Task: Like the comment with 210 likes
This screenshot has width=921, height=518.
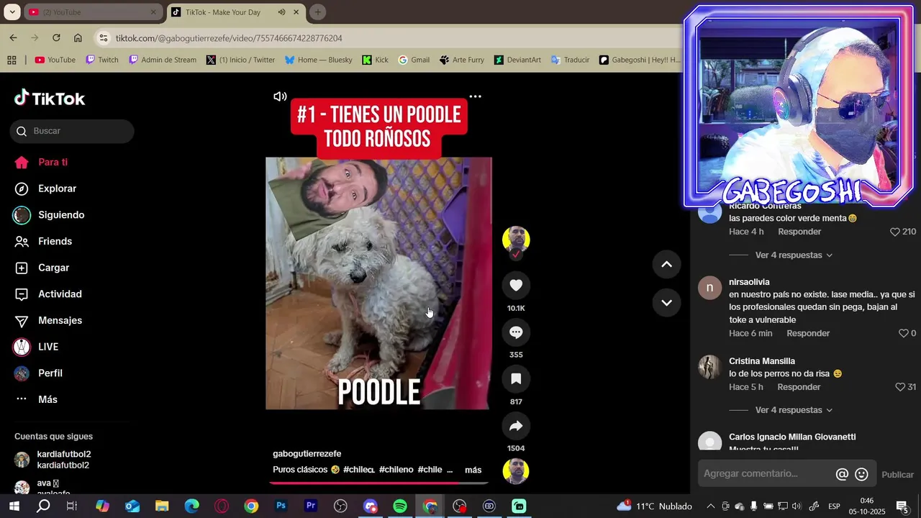Action: point(895,232)
